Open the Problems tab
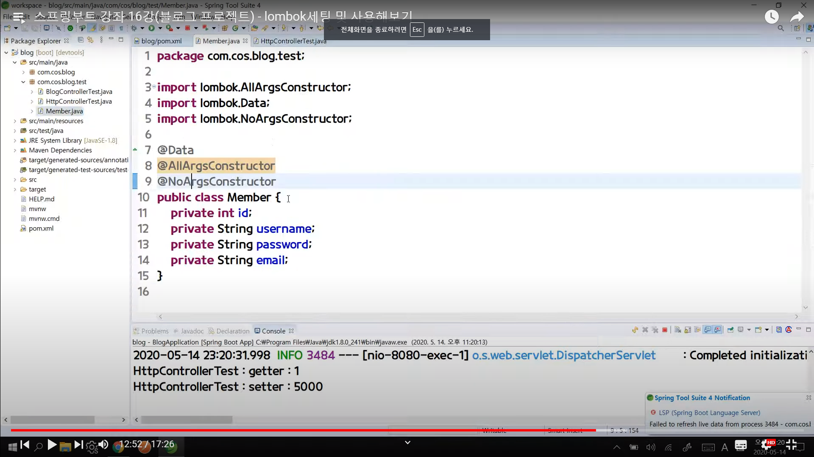 151,331
